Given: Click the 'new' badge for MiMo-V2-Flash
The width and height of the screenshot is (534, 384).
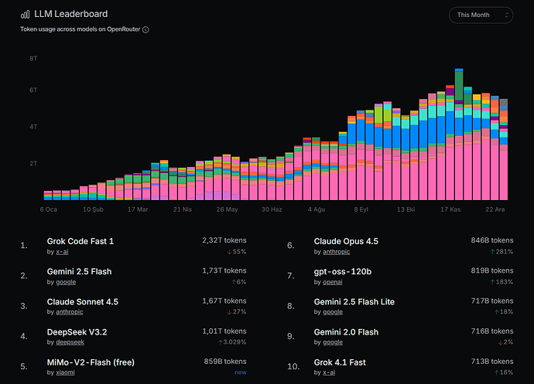Looking at the screenshot, I should pyautogui.click(x=241, y=372).
